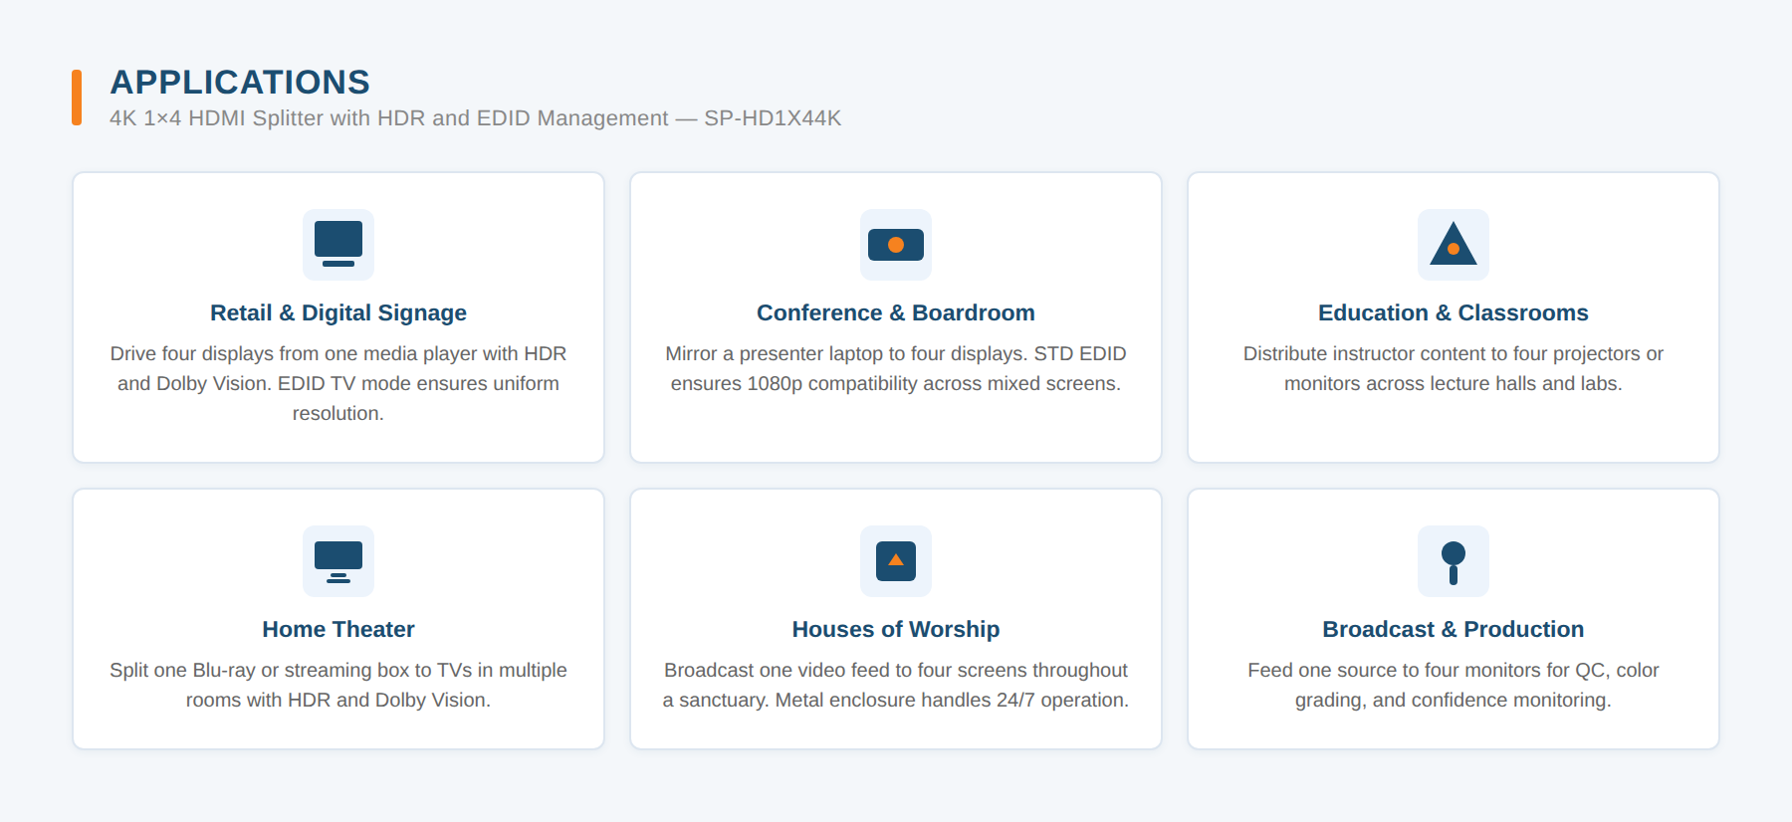Click the APPLICATIONS section title
The image size is (1792, 822).
[240, 82]
